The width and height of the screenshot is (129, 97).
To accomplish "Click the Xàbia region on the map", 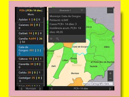I will coord(107,47).
